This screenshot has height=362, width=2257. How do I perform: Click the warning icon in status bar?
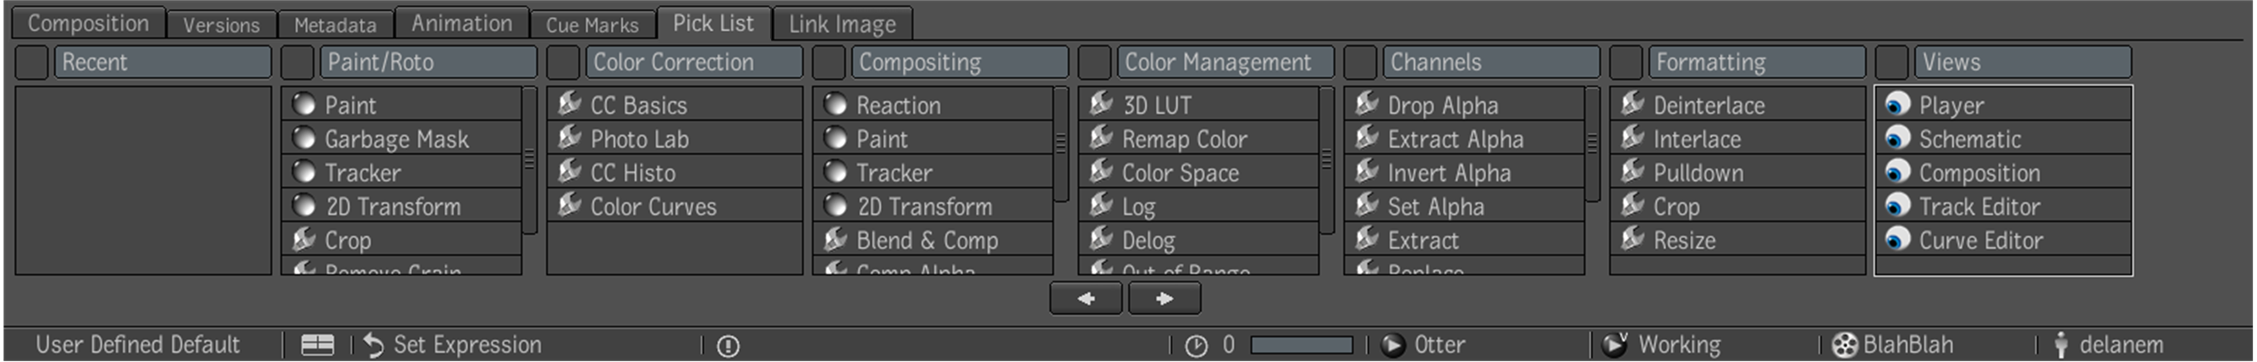click(x=727, y=346)
